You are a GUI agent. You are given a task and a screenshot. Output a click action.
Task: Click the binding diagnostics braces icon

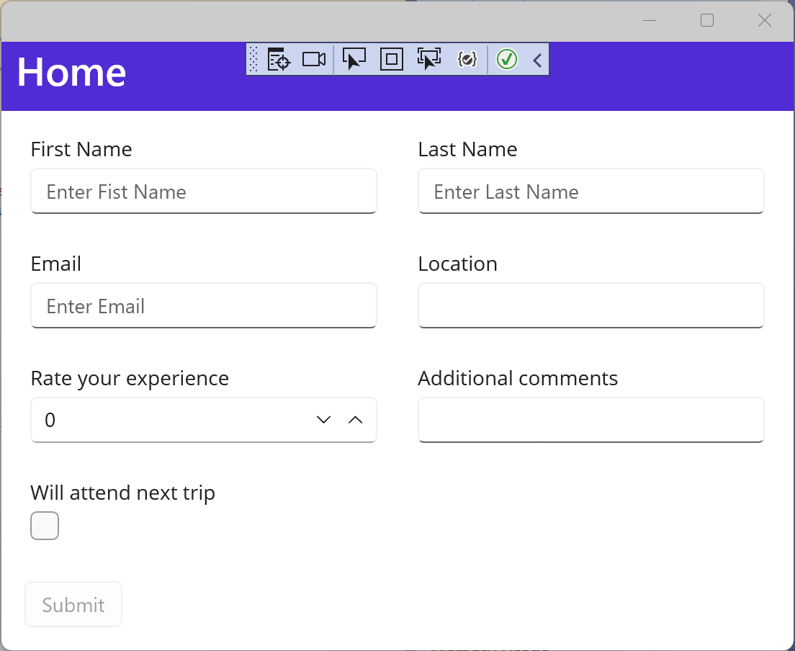467,59
